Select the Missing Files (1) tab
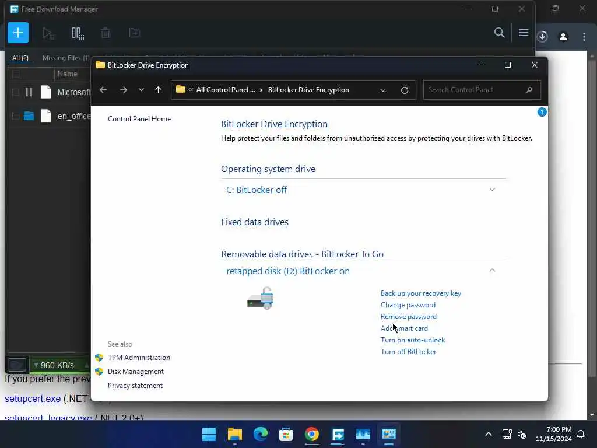The image size is (597, 448). [x=66, y=58]
